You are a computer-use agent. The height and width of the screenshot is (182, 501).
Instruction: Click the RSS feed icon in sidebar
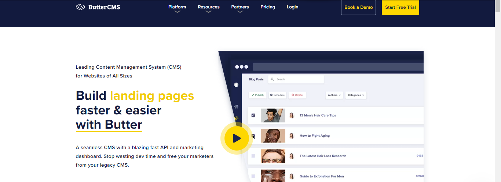(236, 118)
